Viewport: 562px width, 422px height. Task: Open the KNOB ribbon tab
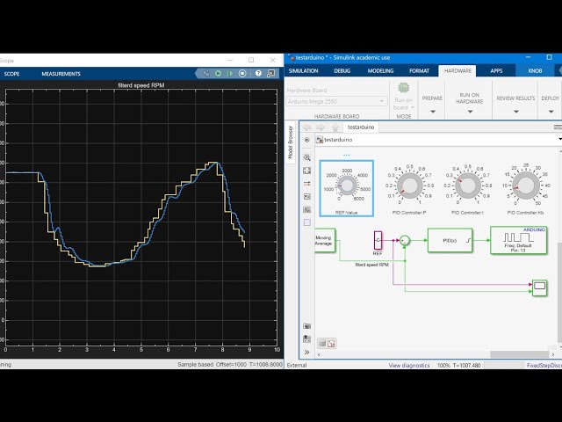click(535, 70)
